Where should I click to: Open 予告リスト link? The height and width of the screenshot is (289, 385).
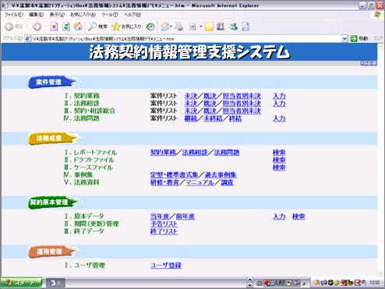(x=164, y=224)
